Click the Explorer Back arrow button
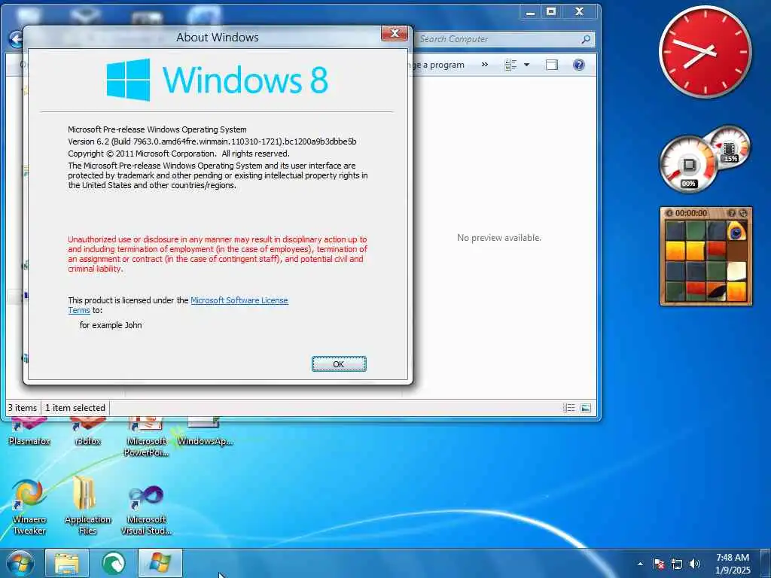Image resolution: width=771 pixels, height=578 pixels. click(16, 39)
